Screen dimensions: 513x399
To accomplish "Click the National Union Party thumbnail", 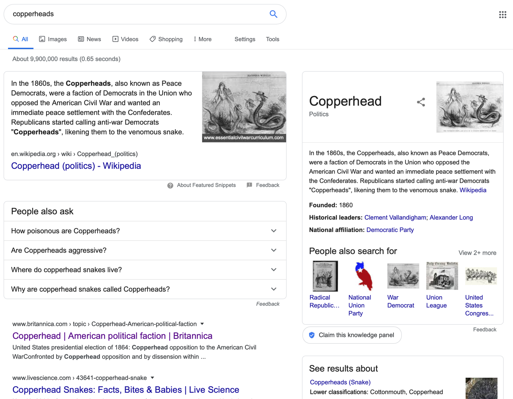I will tap(363, 276).
